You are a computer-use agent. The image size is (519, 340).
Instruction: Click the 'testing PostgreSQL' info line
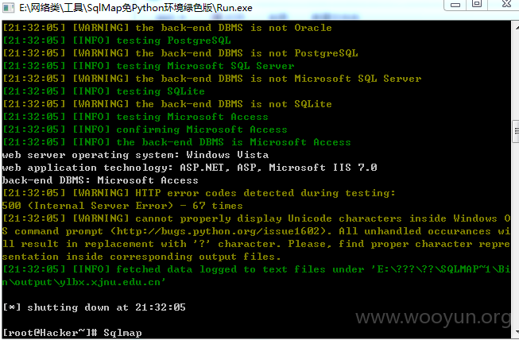pyautogui.click(x=117, y=41)
